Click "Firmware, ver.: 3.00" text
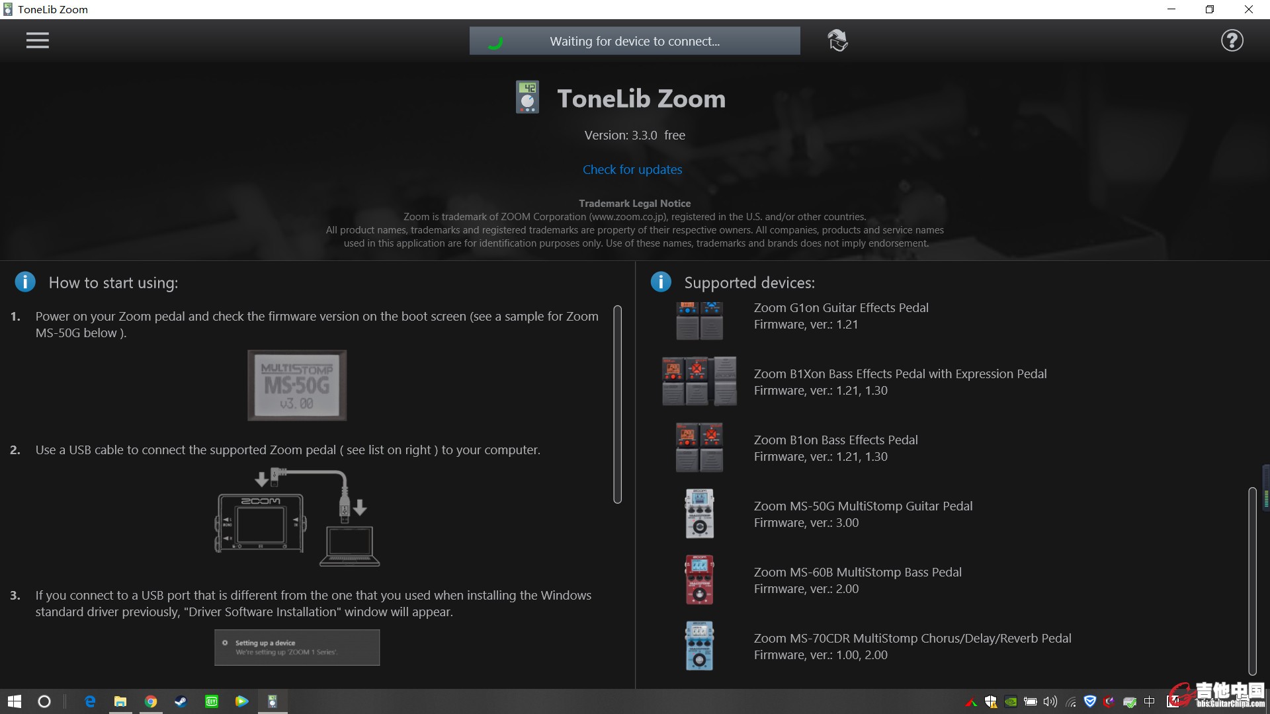The image size is (1270, 714). [806, 522]
